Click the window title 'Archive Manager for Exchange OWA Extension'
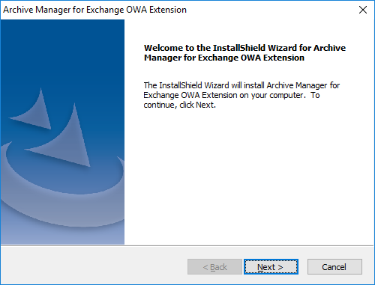Image resolution: width=375 pixels, height=285 pixels. [x=94, y=10]
